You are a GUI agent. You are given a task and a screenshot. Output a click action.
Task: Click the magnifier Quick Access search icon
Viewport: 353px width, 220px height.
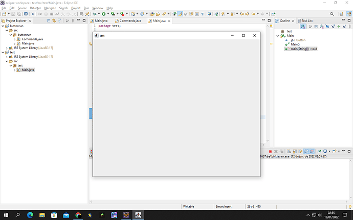click(x=332, y=14)
